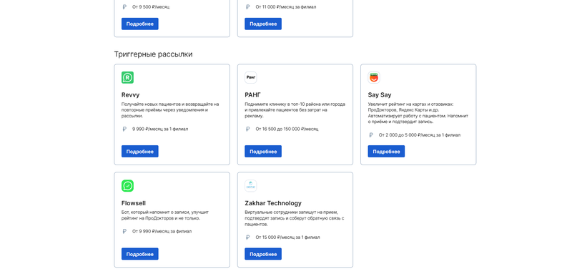Click the green Revvy logo icon
The image size is (572, 274).
pos(128,77)
